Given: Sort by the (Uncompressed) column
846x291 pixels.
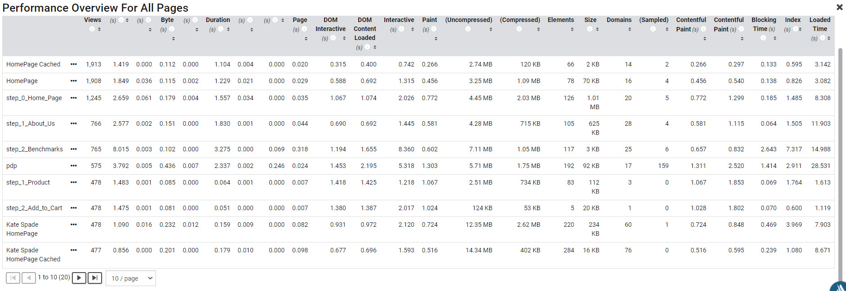Looking at the screenshot, I should (x=491, y=30).
